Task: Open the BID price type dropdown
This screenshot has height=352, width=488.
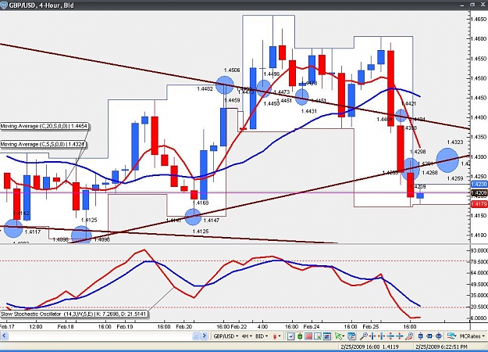Action: click(x=262, y=336)
